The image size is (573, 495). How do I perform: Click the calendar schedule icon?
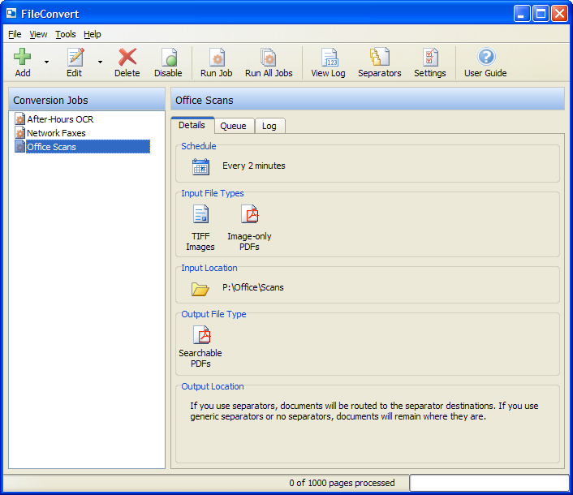click(200, 166)
